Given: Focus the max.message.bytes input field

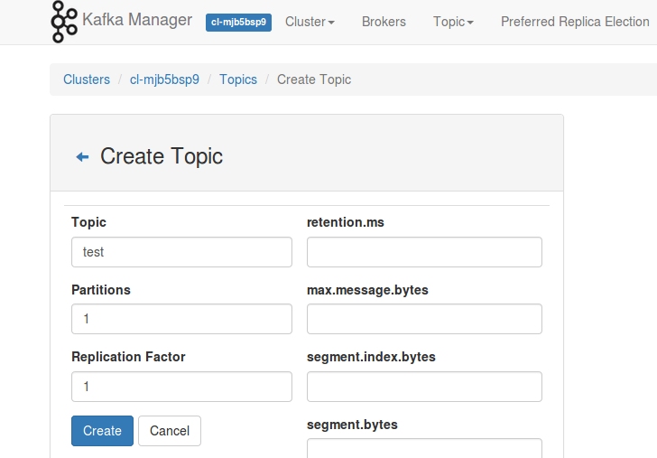Looking at the screenshot, I should point(424,319).
